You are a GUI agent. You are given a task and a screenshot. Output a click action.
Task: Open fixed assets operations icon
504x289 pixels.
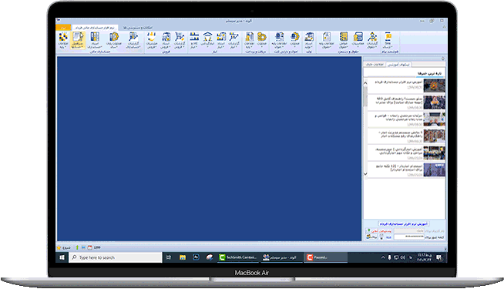[x=294, y=40]
